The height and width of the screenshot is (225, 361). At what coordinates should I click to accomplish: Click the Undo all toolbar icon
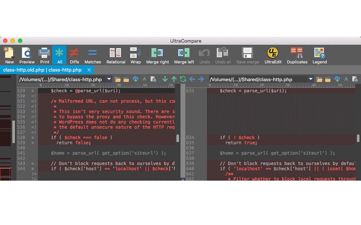pyautogui.click(x=223, y=55)
